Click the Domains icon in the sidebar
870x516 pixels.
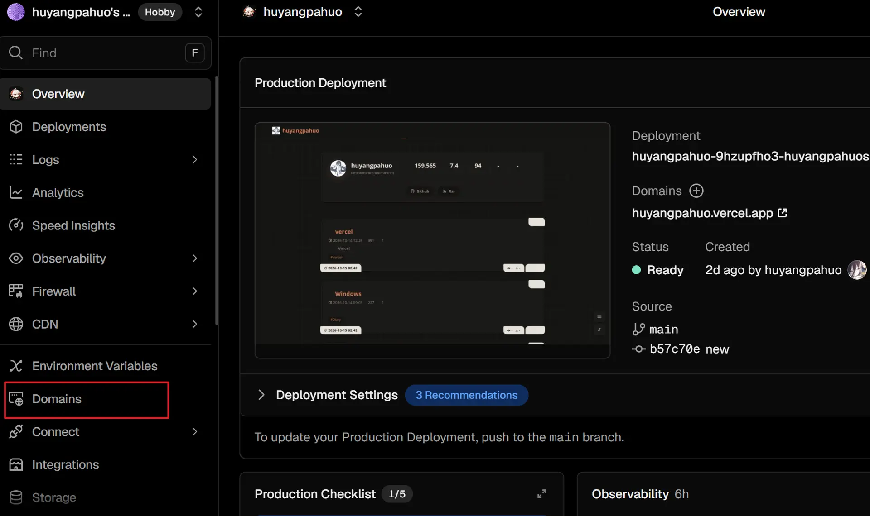(16, 399)
